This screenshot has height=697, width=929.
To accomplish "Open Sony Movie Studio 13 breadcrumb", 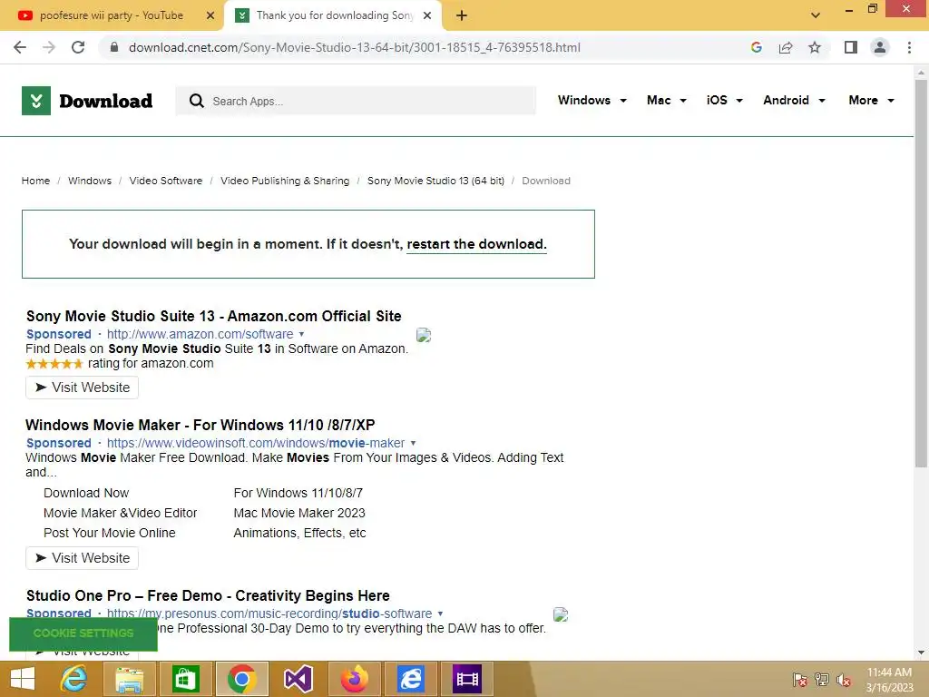I will 435,181.
